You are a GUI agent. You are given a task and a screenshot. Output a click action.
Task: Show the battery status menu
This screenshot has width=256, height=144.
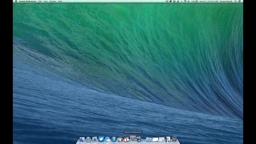(x=195, y=1)
